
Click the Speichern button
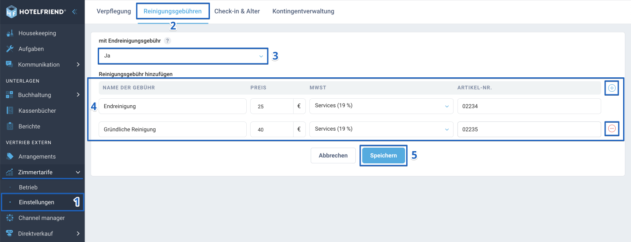click(383, 156)
